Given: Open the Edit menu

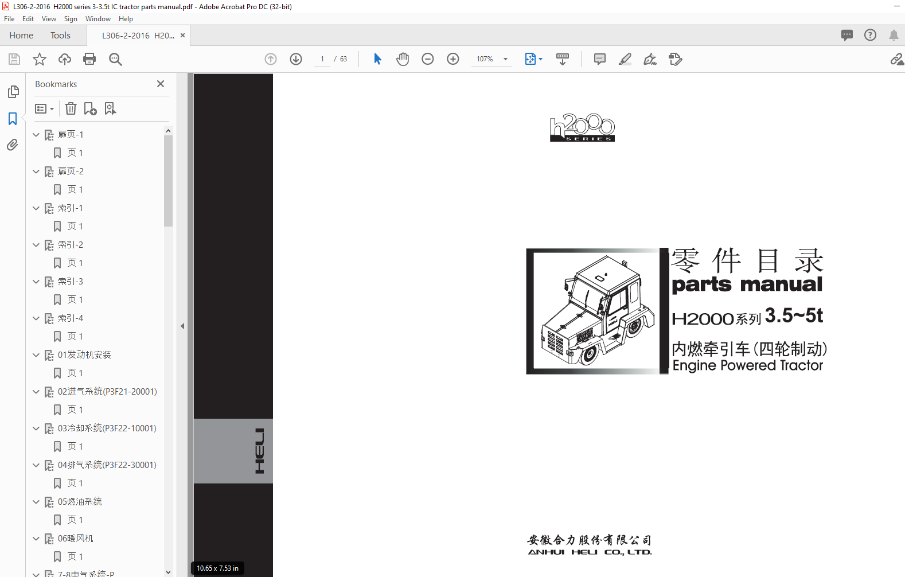Looking at the screenshot, I should [x=28, y=19].
